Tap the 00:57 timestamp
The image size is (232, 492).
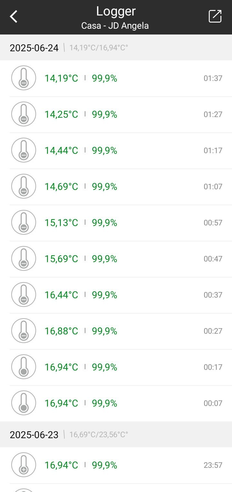(x=213, y=223)
